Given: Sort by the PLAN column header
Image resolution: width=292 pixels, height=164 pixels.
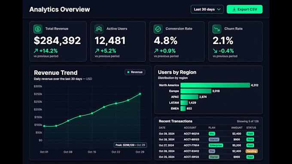Looking at the screenshot, I should click(x=212, y=128).
